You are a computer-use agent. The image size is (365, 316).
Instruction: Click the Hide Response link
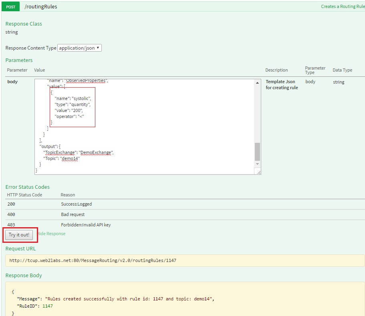click(x=51, y=234)
